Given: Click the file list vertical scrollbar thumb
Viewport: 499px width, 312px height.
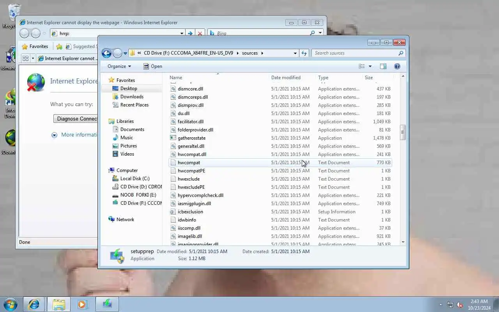Looking at the screenshot, I should 403,132.
